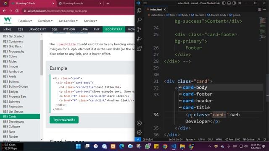Choose card-header from the autocomplete list
This screenshot has width=269, height=151.
(221, 101)
